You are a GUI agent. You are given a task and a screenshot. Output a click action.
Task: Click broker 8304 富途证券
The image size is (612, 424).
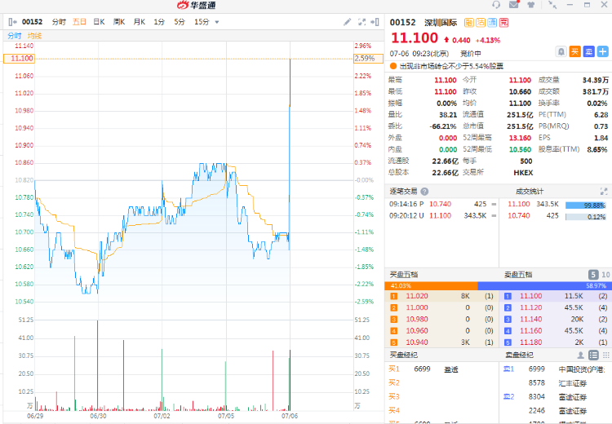tap(557, 397)
